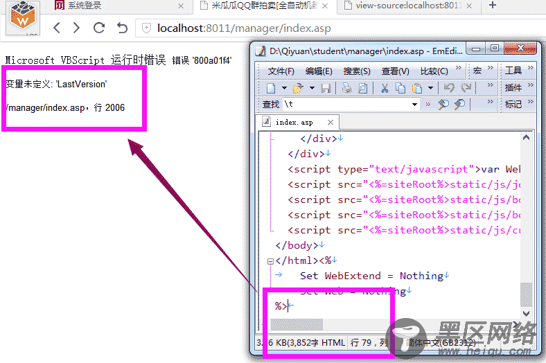Image resolution: width=546 pixels, height=363 pixels.
Task: Click the HTML status bar entry
Action: (x=333, y=343)
